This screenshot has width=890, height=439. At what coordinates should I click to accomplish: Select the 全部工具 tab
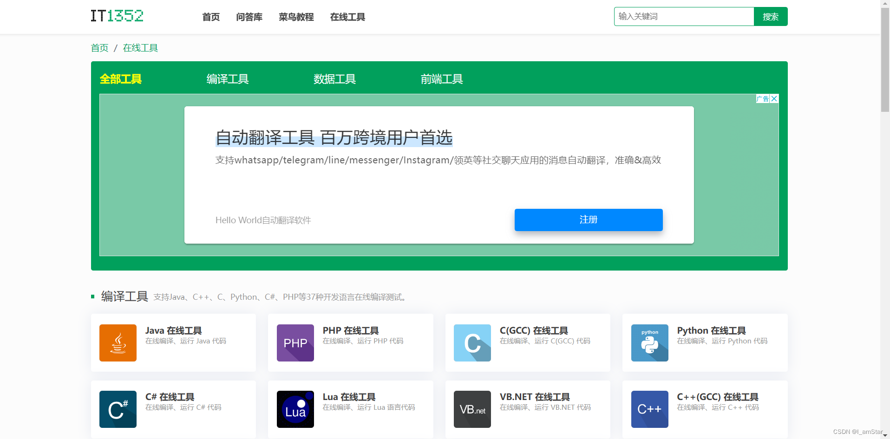(x=121, y=79)
